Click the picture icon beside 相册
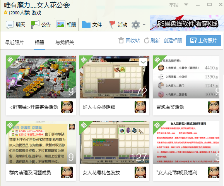The height and width of the screenshot is (186, 224). pos(61,24)
